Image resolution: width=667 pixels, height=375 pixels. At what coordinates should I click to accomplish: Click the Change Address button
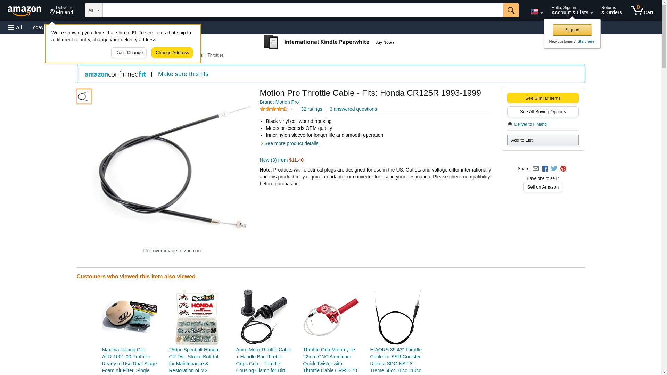(172, 53)
